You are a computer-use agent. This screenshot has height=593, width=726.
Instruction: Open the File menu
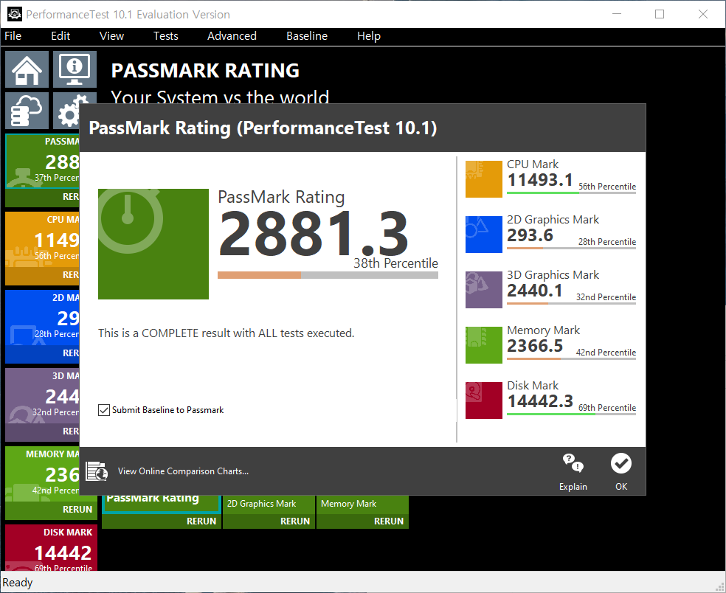click(x=13, y=36)
